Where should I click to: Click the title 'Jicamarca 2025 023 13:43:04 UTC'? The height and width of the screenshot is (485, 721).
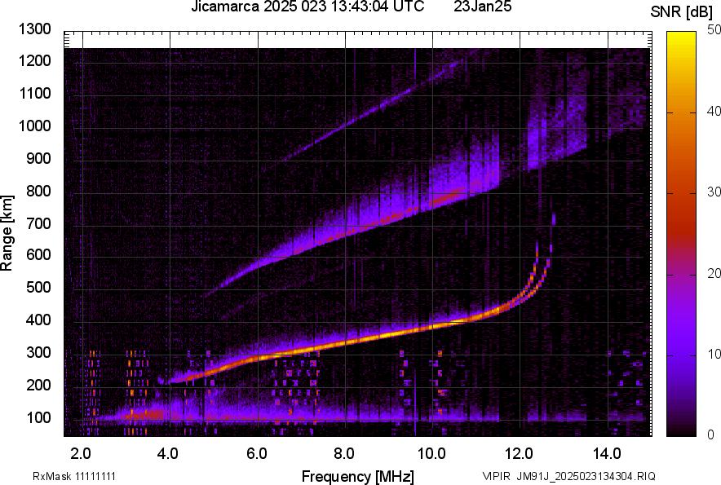pyautogui.click(x=307, y=7)
